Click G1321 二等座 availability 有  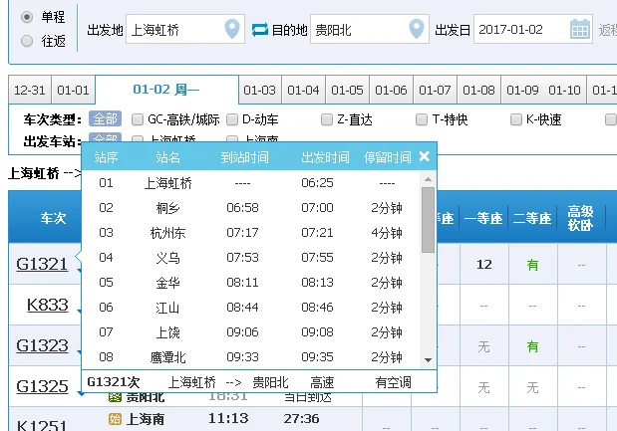(532, 265)
